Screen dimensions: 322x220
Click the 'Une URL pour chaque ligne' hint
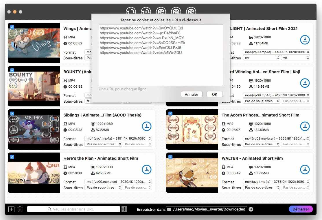[x=123, y=89]
